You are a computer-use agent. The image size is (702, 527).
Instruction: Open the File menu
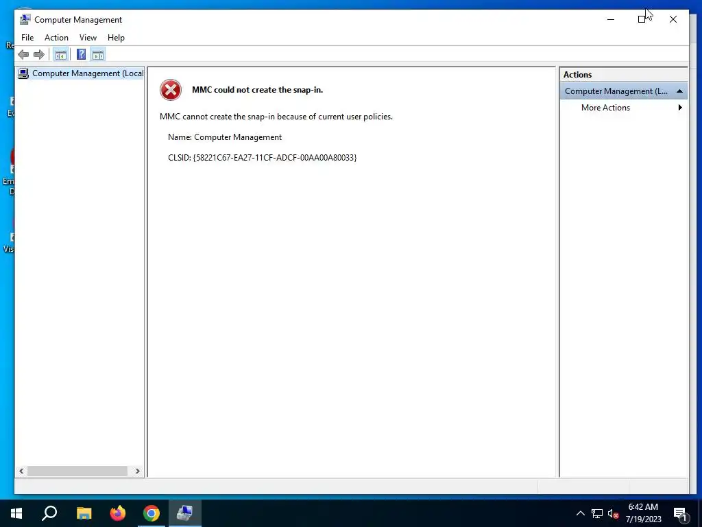pos(27,38)
